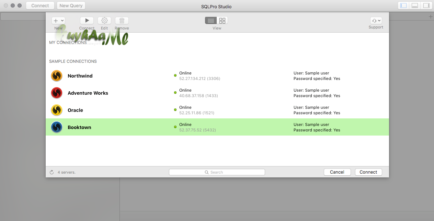Switch to list view

(211, 21)
